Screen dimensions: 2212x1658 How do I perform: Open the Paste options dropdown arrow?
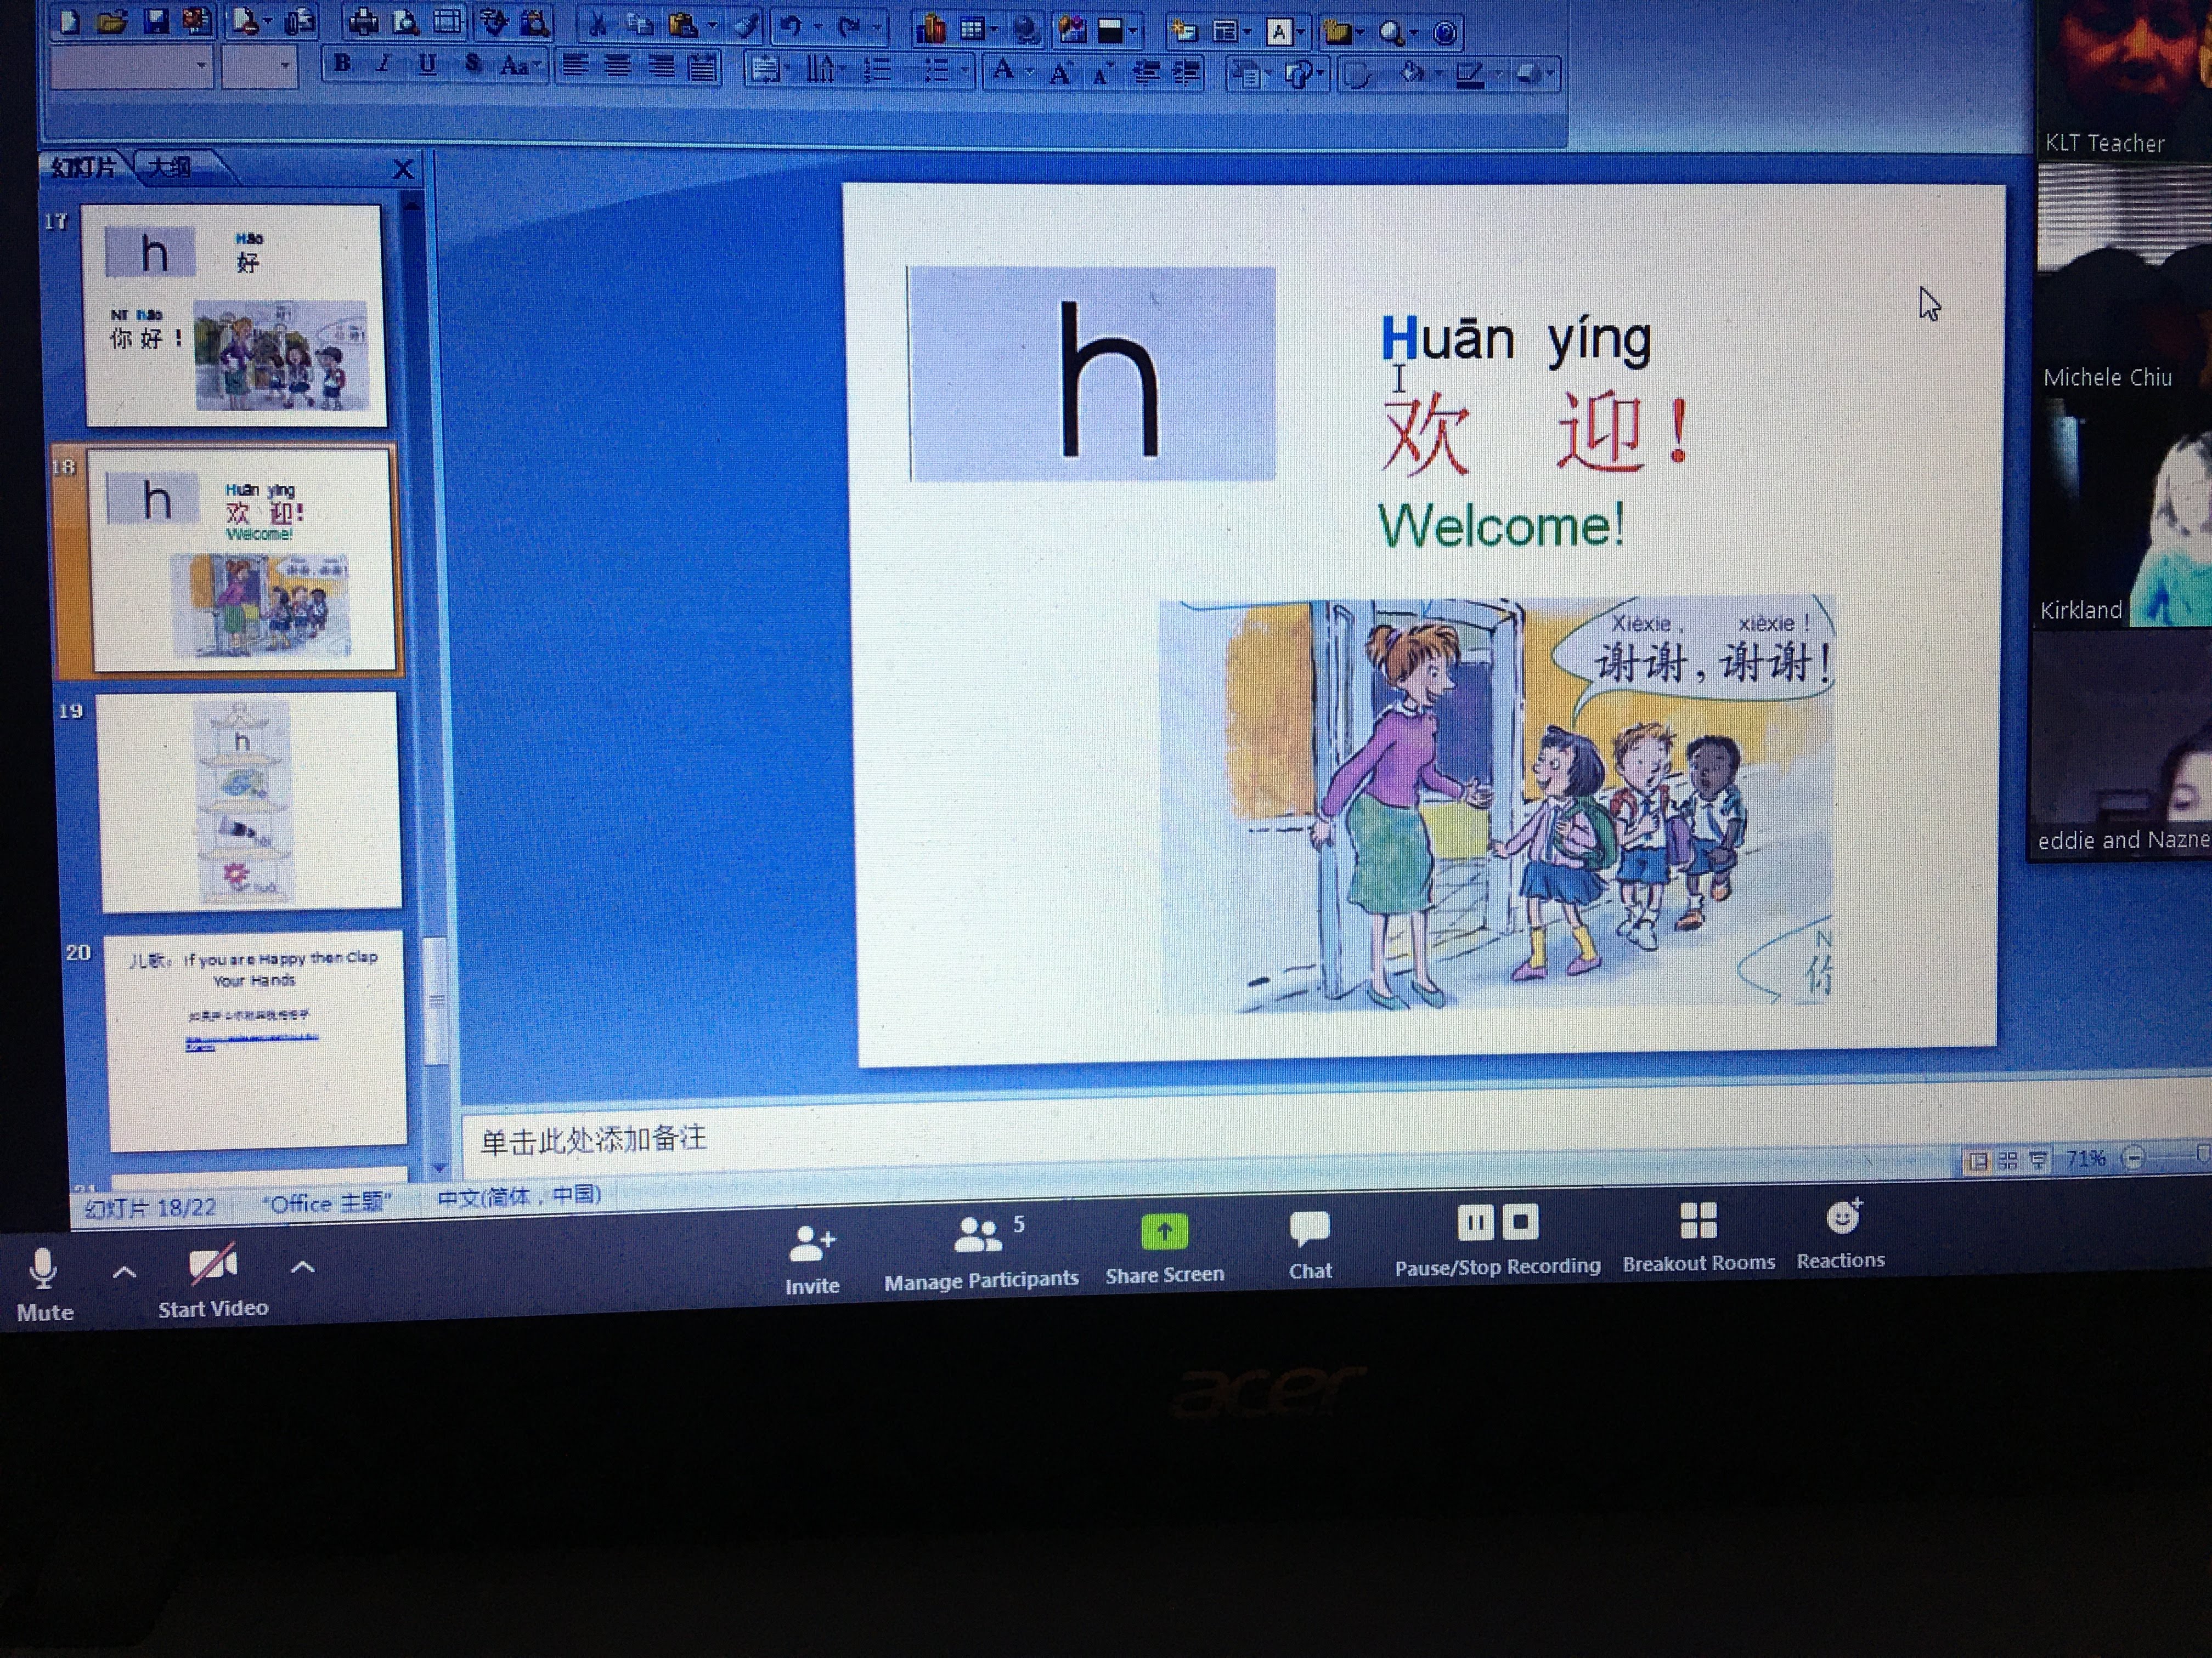point(712,26)
